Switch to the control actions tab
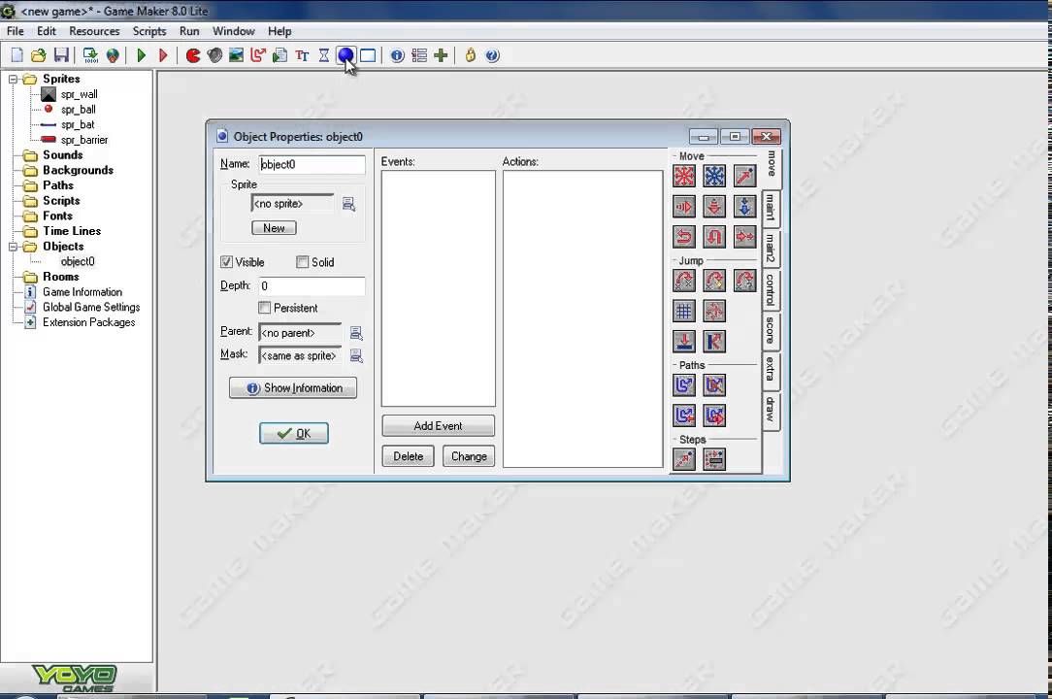 click(771, 290)
